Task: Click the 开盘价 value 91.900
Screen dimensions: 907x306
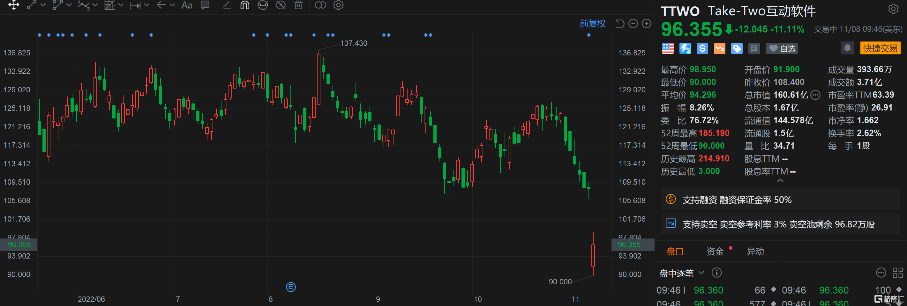Action: click(x=786, y=69)
